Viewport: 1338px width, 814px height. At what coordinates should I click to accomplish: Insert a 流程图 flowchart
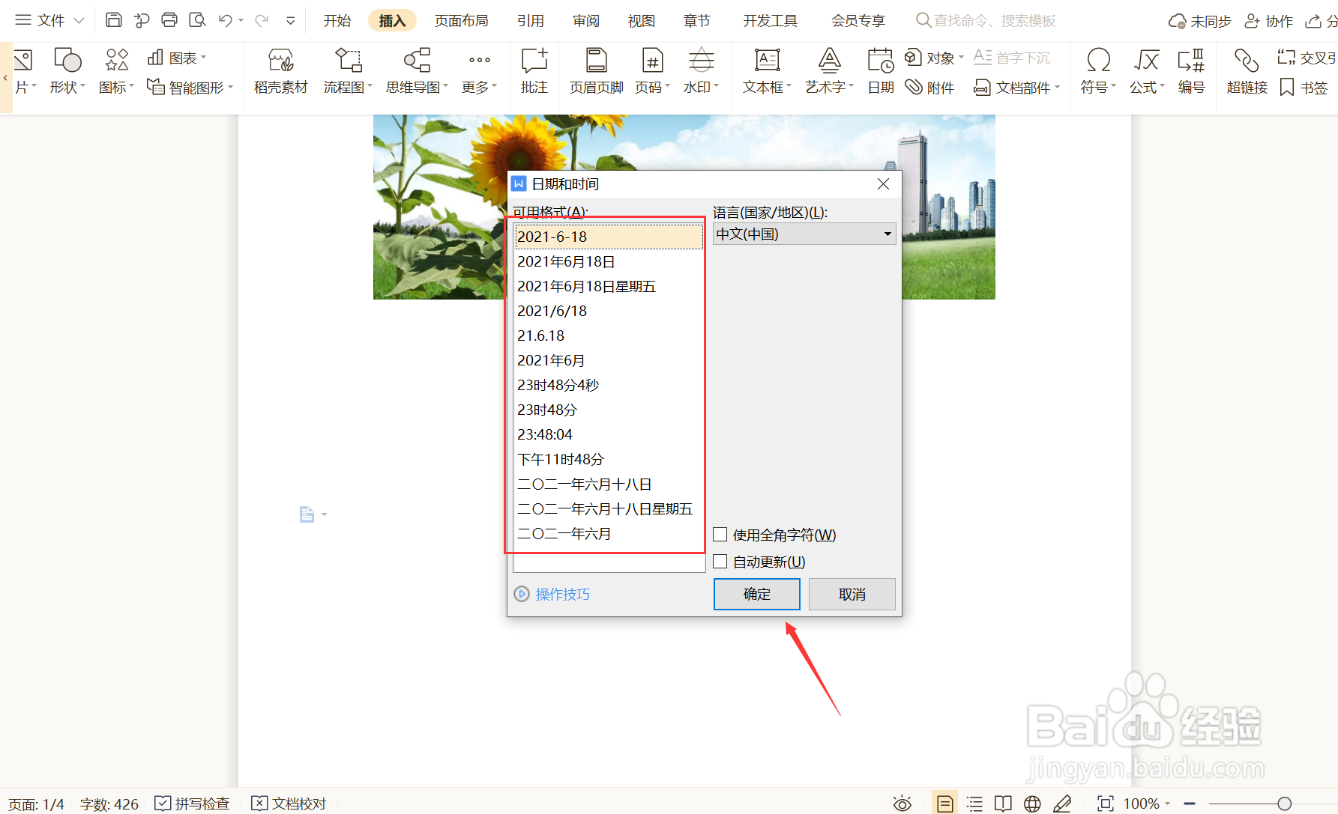click(348, 72)
